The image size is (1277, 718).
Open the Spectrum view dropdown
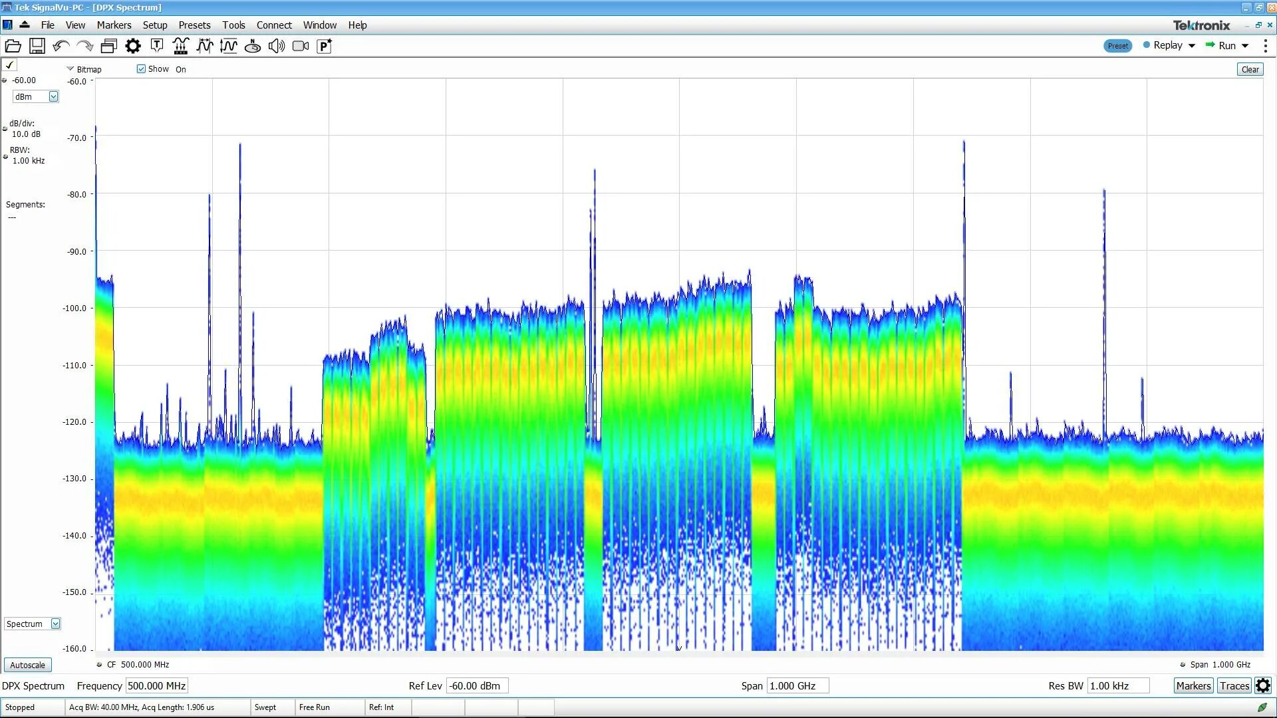click(55, 624)
